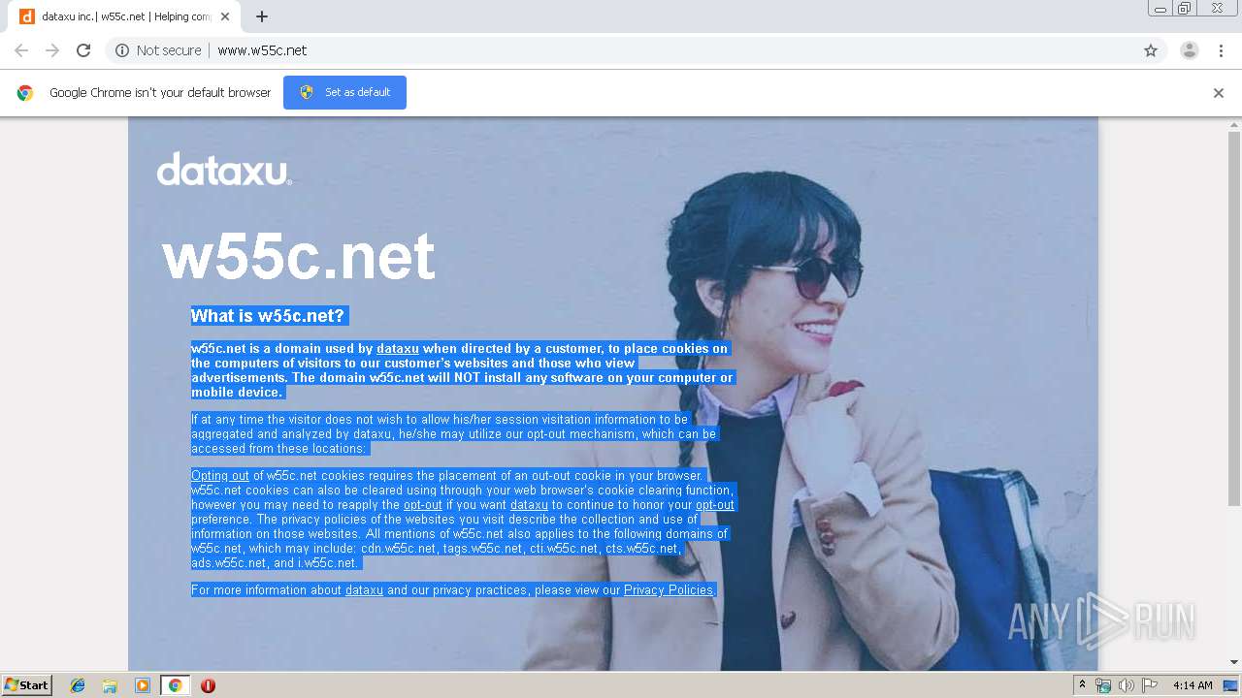The height and width of the screenshot is (698, 1242).
Task: Click the Action Center flag icon
Action: pos(1150,685)
